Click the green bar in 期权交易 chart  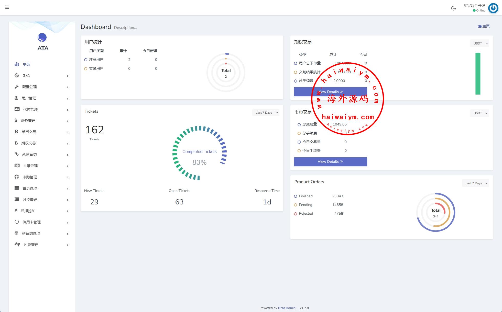478,74
